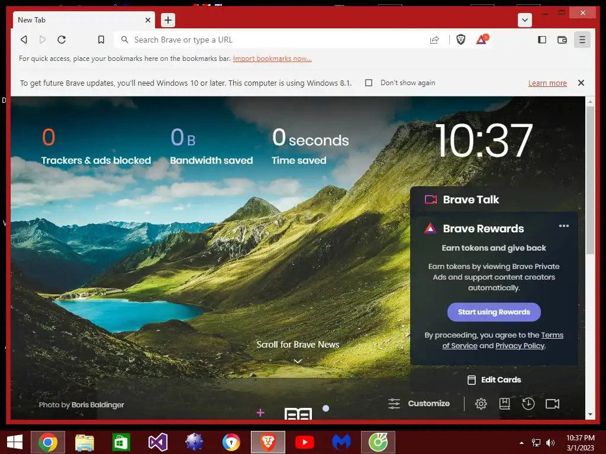Select the New Tab tab

(84, 20)
